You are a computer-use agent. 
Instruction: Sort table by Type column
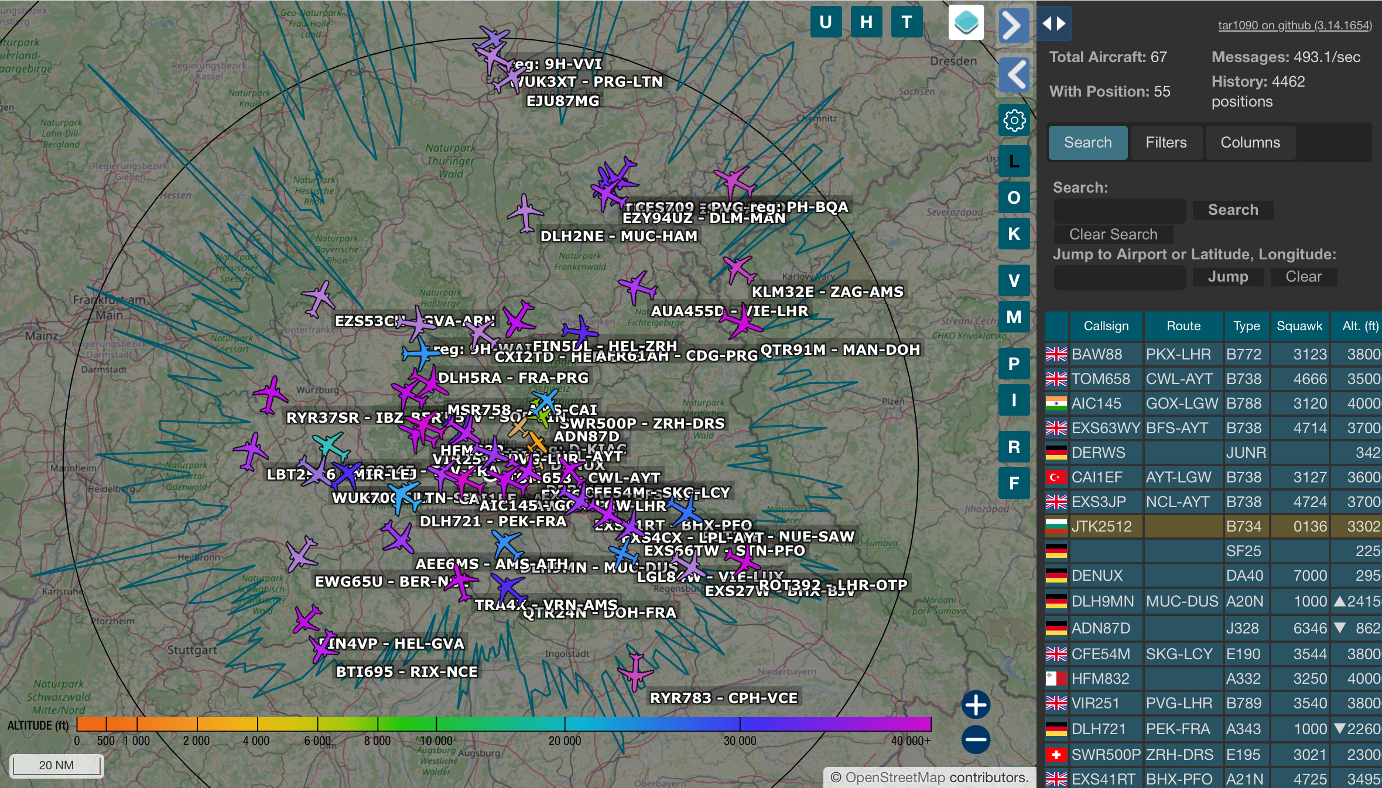coord(1247,326)
